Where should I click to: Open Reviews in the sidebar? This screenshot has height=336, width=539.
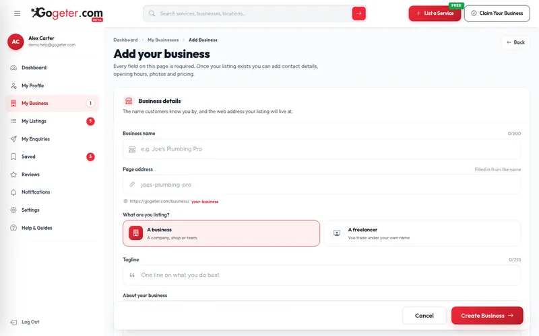[x=53, y=175]
